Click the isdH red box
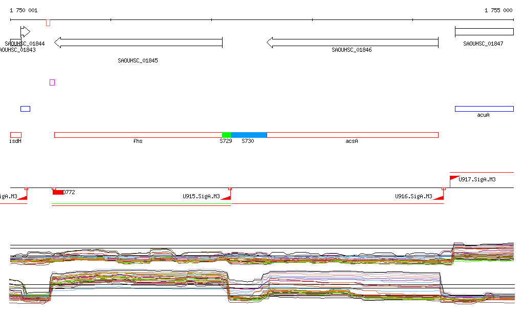 pos(16,135)
